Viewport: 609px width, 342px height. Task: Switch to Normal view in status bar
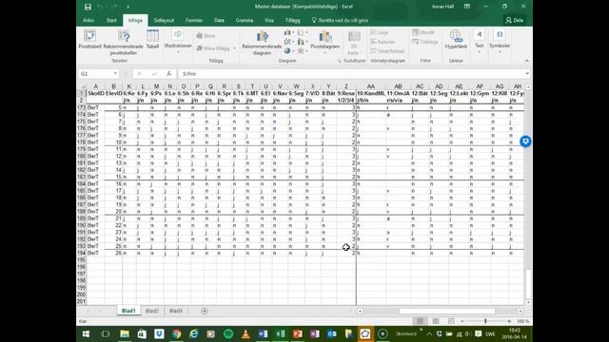(x=421, y=321)
